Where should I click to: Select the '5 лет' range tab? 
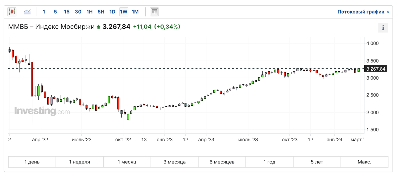coord(317,162)
